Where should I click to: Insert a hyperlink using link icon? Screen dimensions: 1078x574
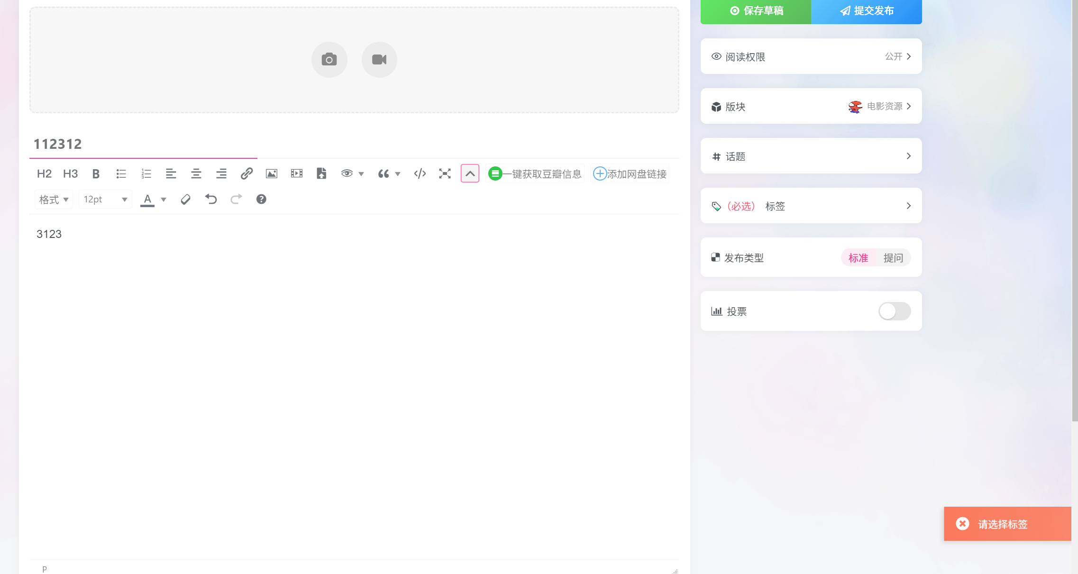point(247,174)
